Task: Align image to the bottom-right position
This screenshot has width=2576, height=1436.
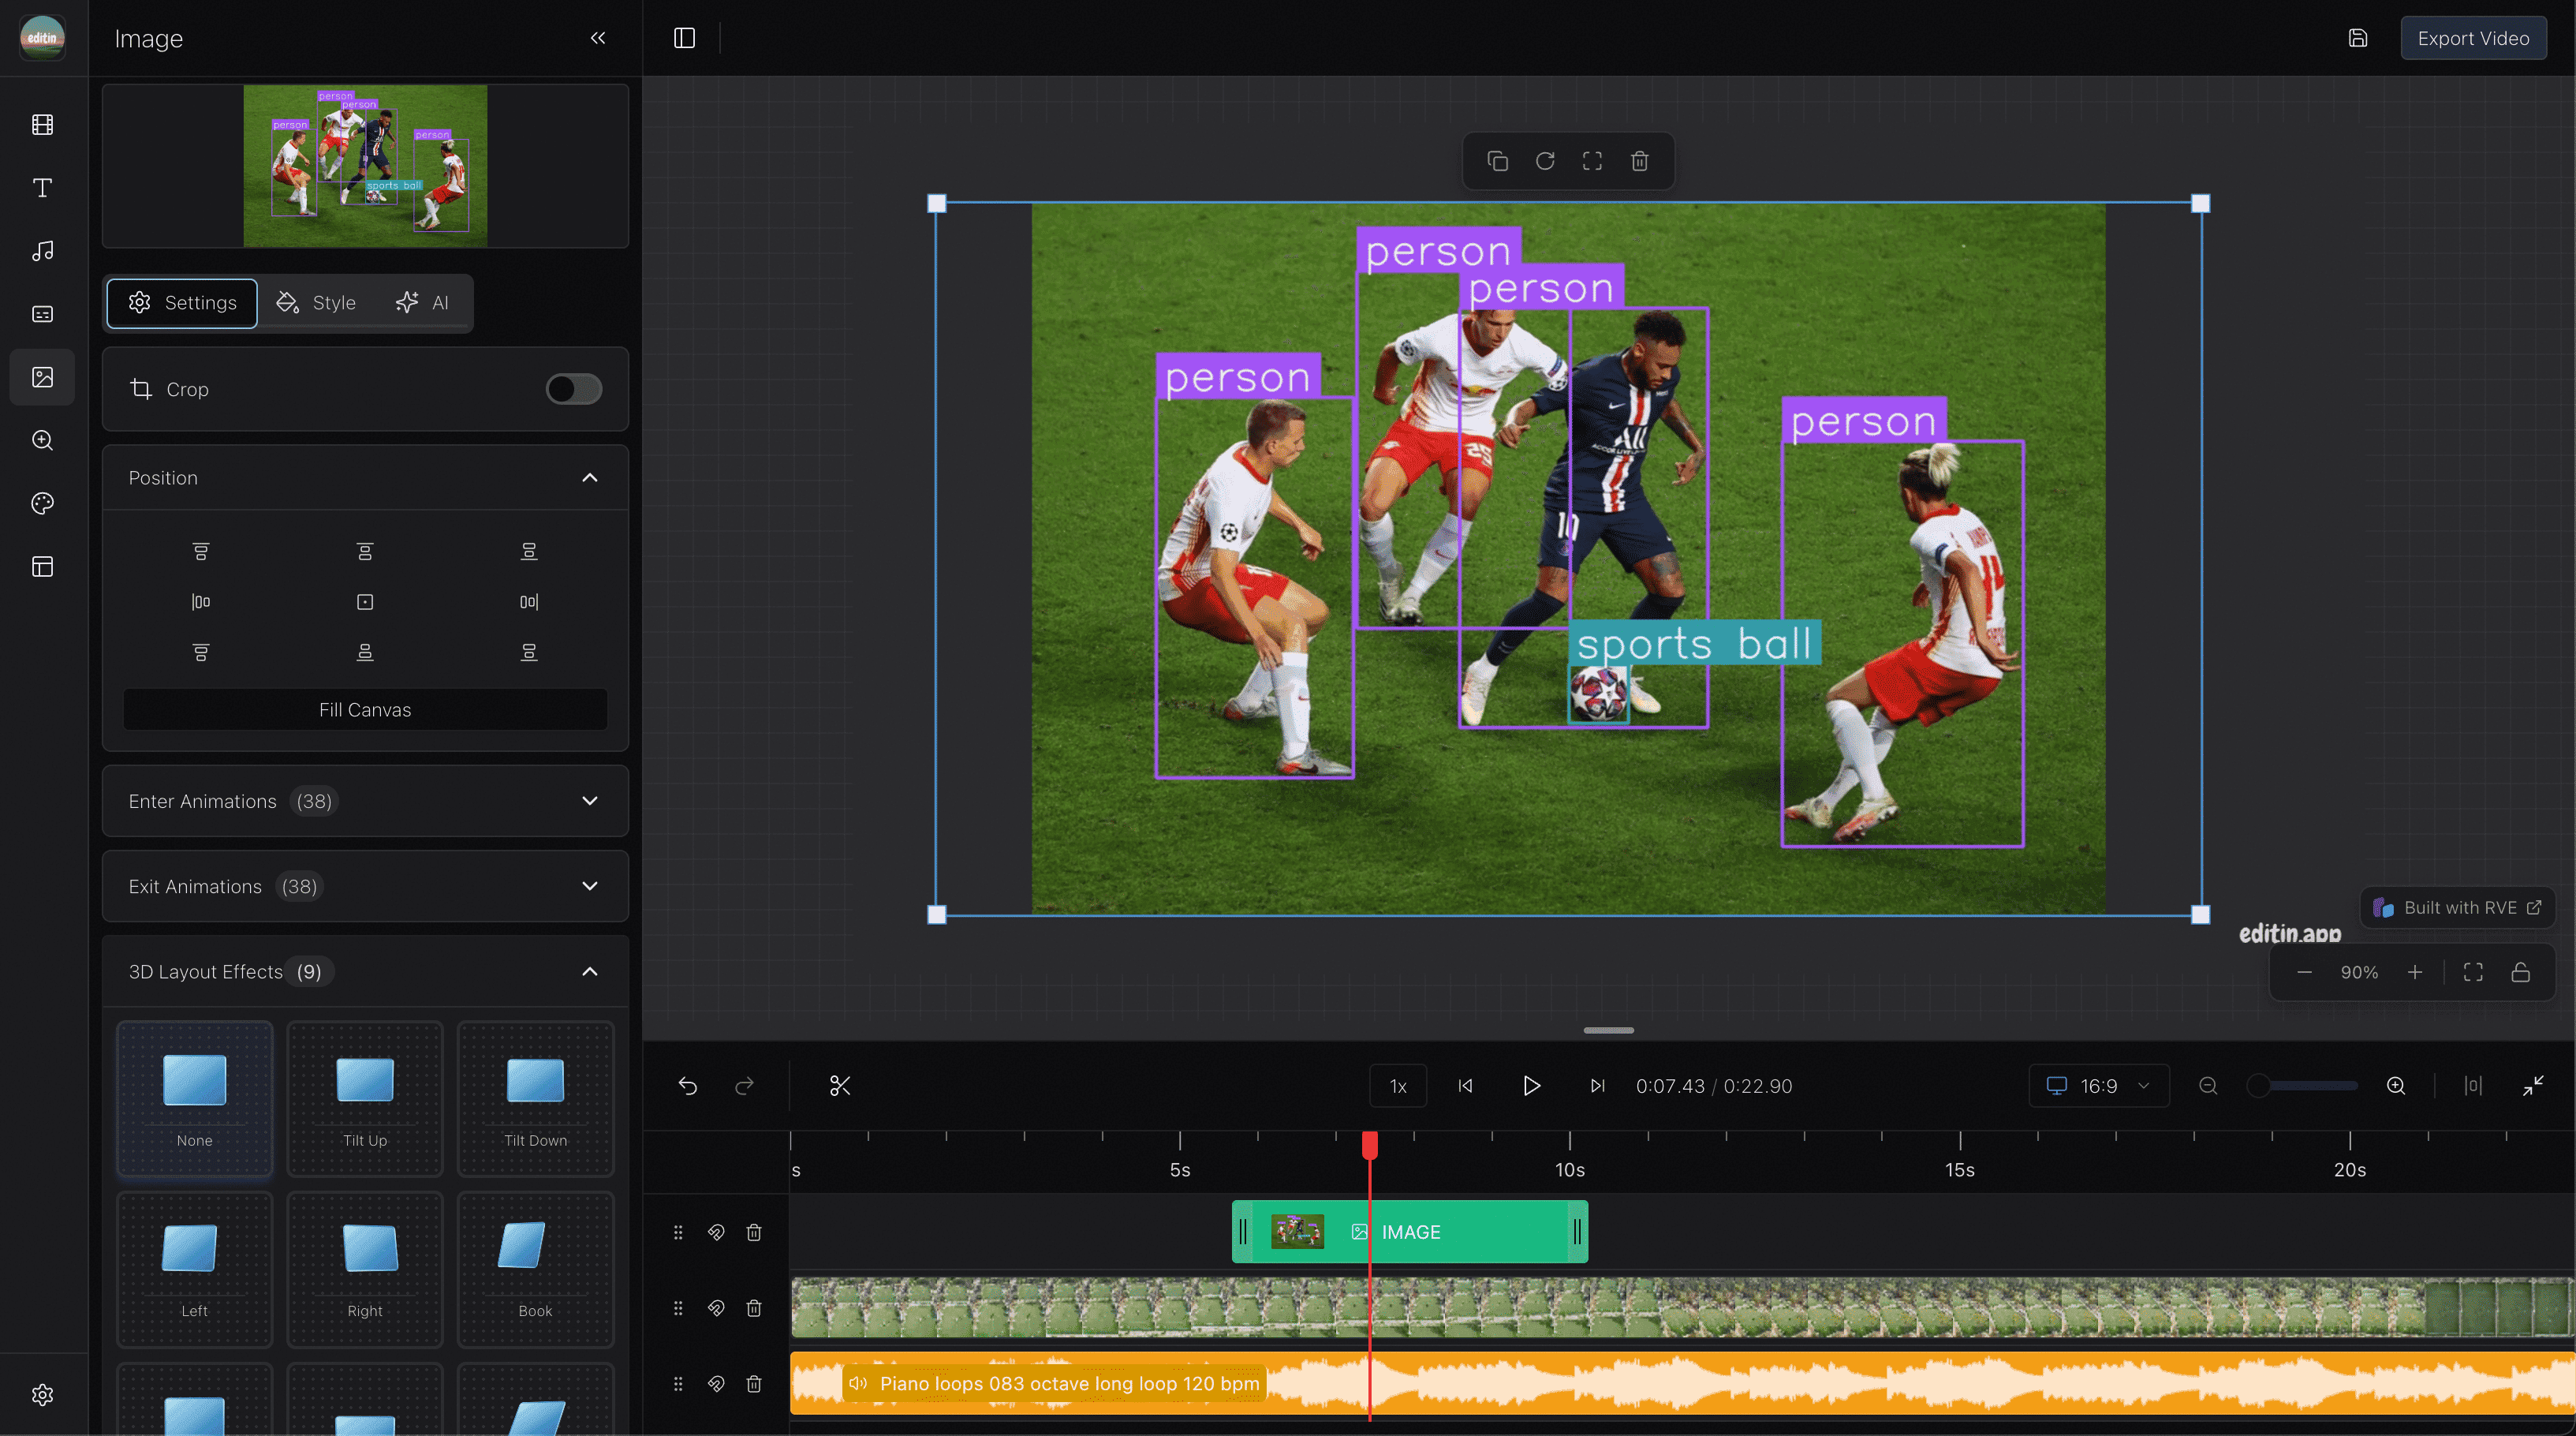Action: click(529, 653)
